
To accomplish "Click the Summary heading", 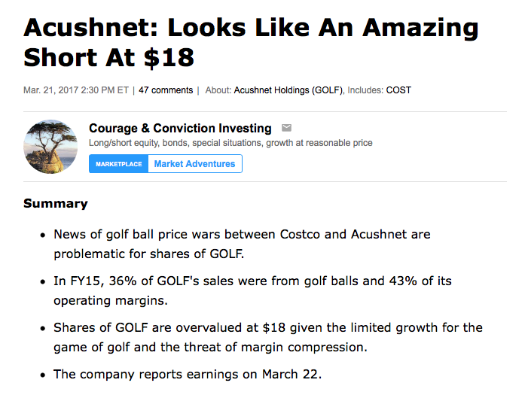I will pos(56,203).
